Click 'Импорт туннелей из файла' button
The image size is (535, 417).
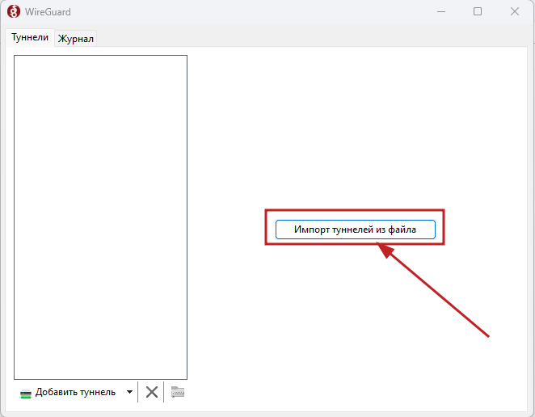click(x=356, y=230)
